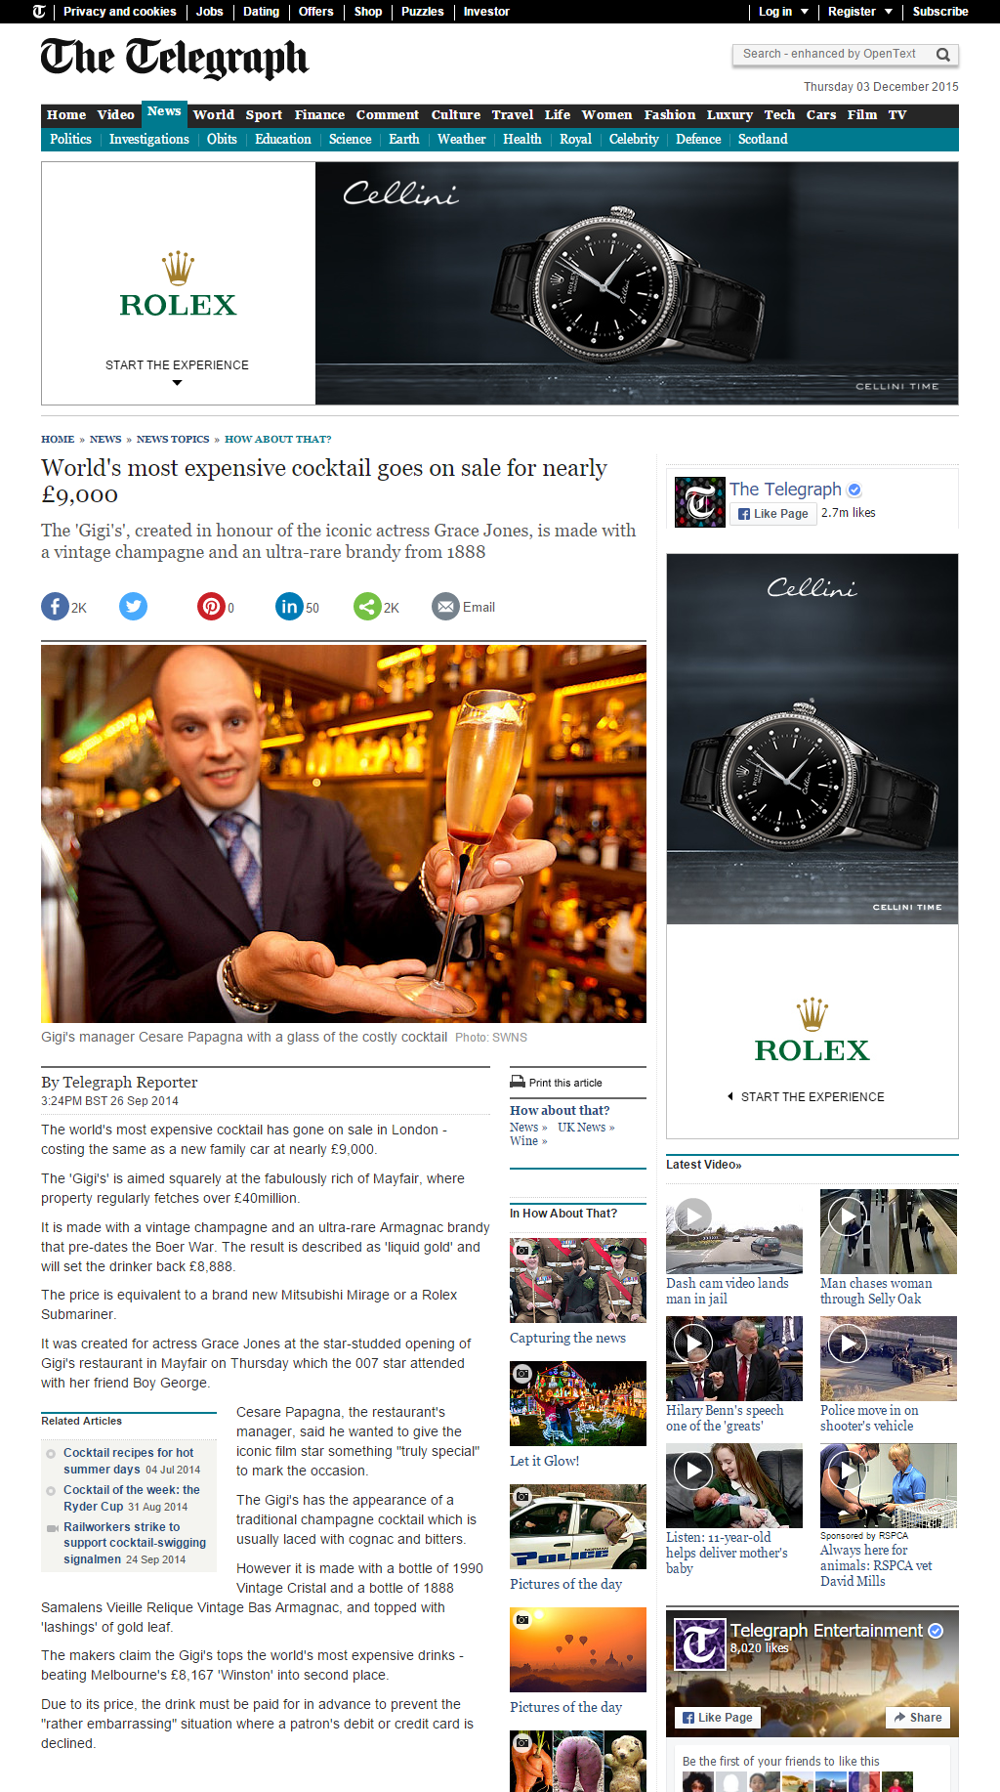The image size is (1000, 1792).
Task: Share article on Facebook icon
Action: pyautogui.click(x=55, y=607)
